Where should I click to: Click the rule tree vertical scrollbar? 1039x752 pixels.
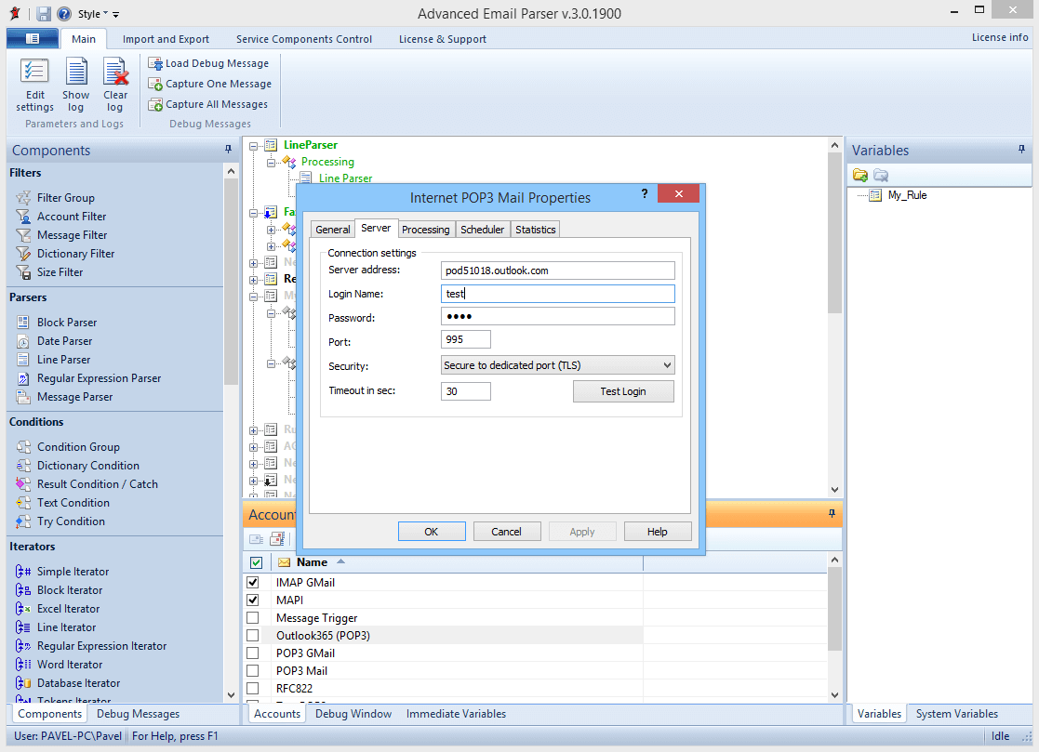[835, 231]
